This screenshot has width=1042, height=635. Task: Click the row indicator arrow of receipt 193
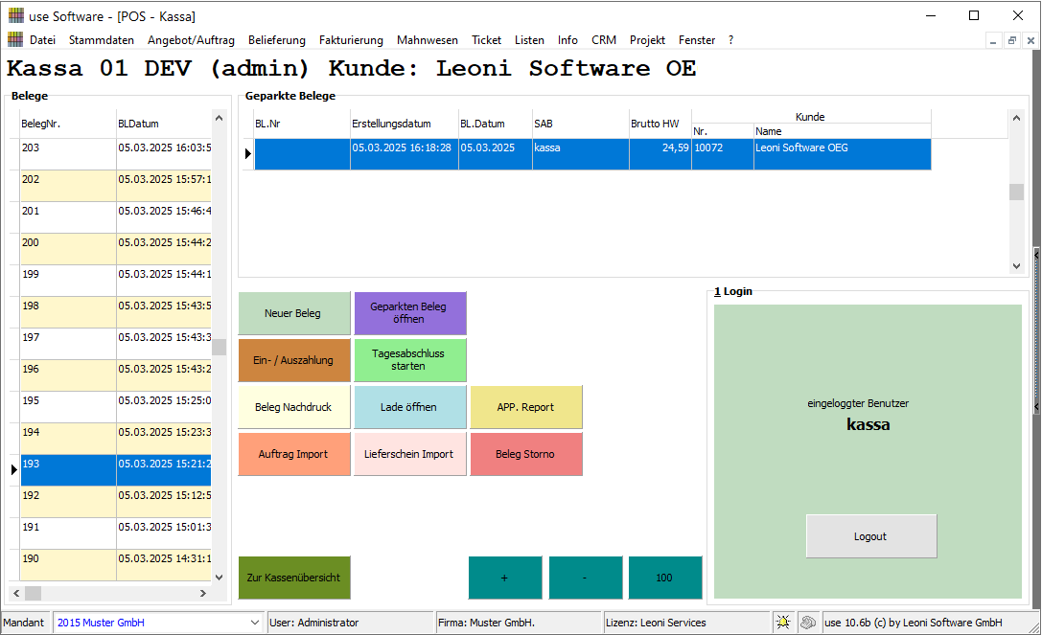[14, 469]
